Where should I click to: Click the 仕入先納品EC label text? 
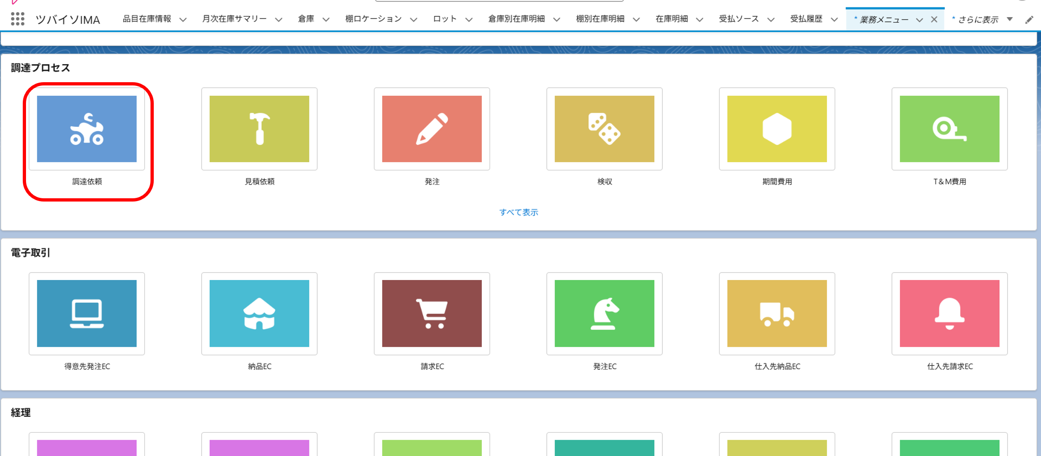pos(778,366)
